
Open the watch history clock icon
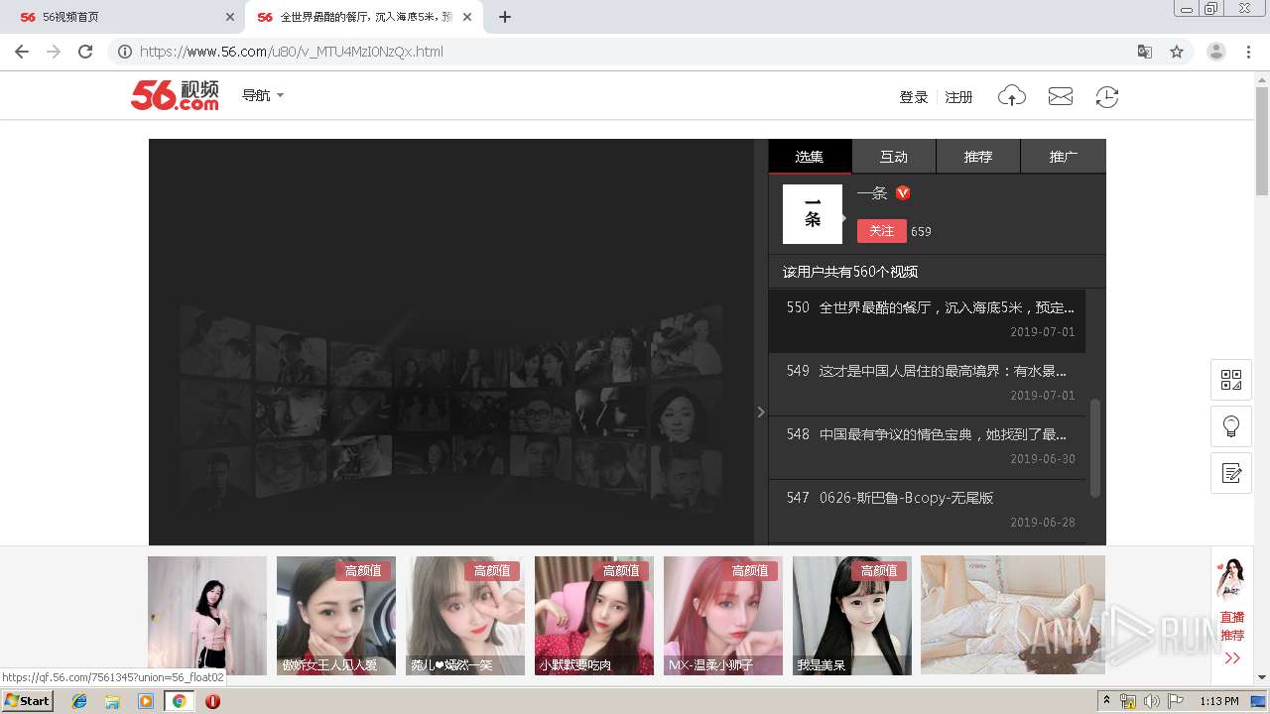click(1107, 96)
